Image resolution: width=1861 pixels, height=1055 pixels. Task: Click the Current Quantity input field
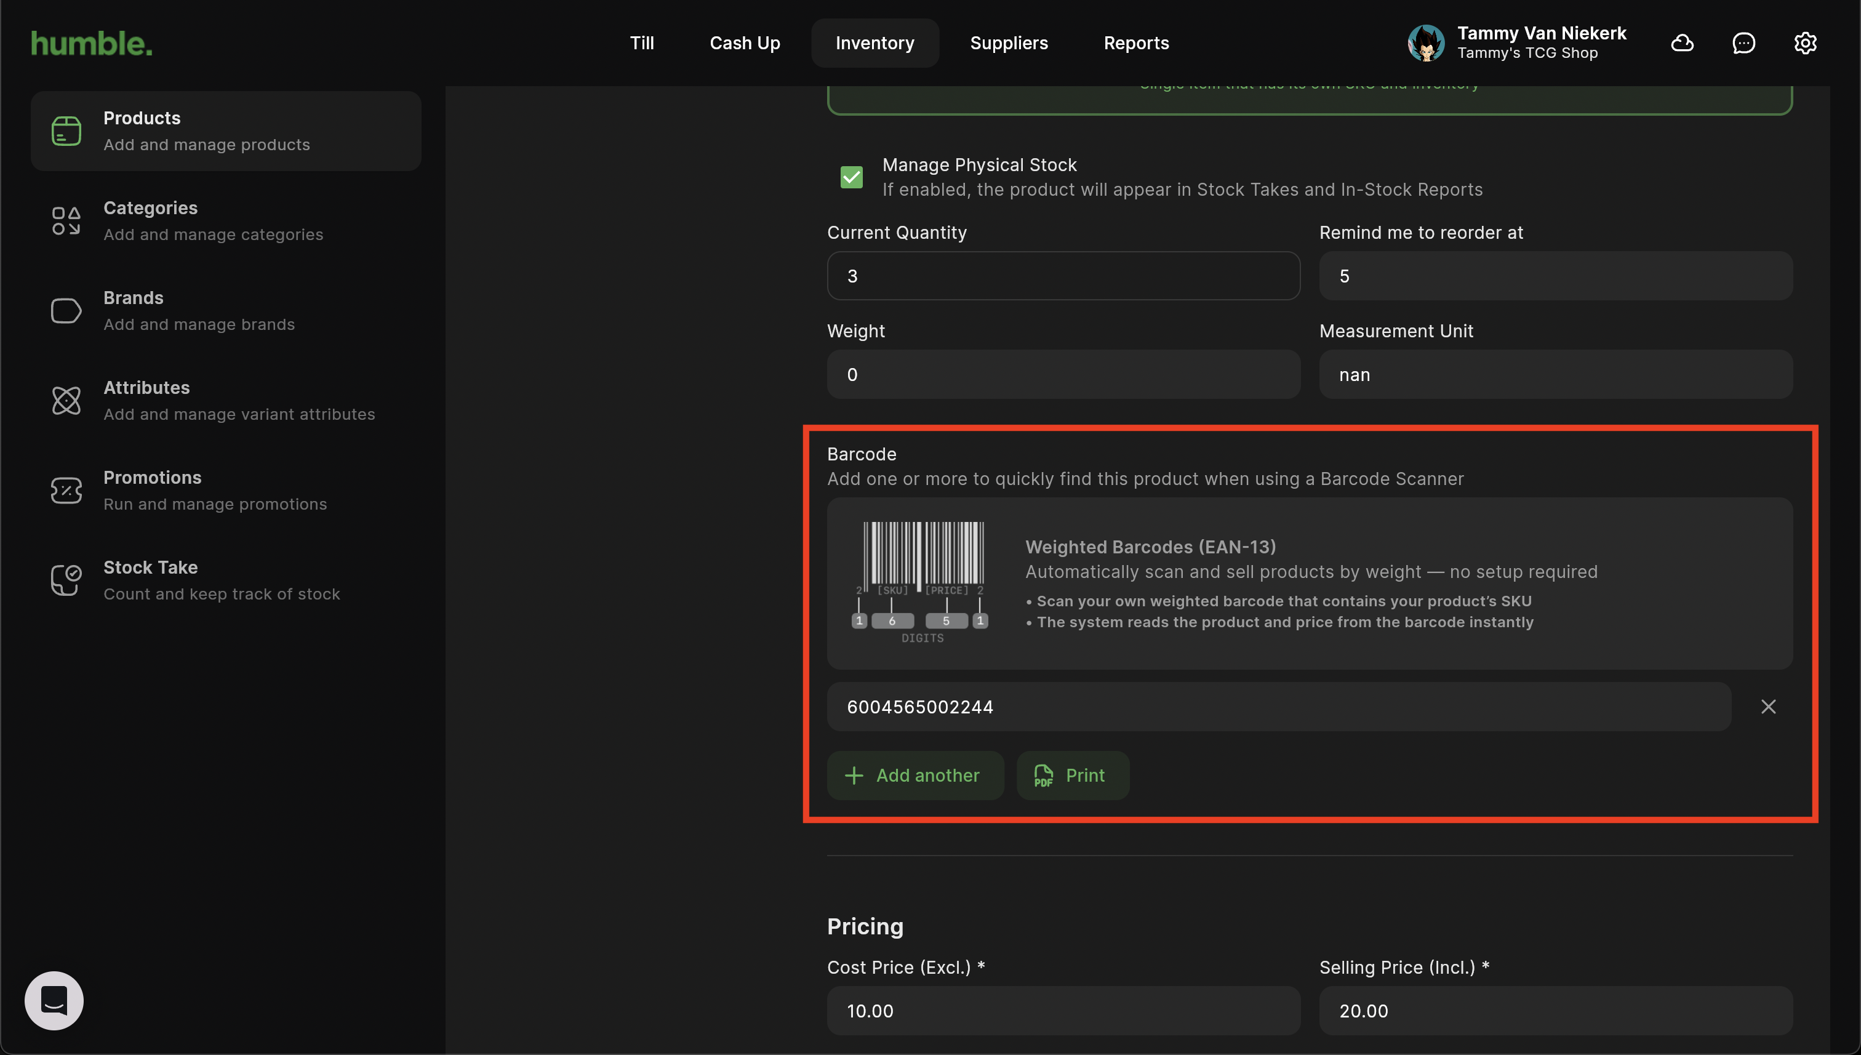pyautogui.click(x=1063, y=276)
